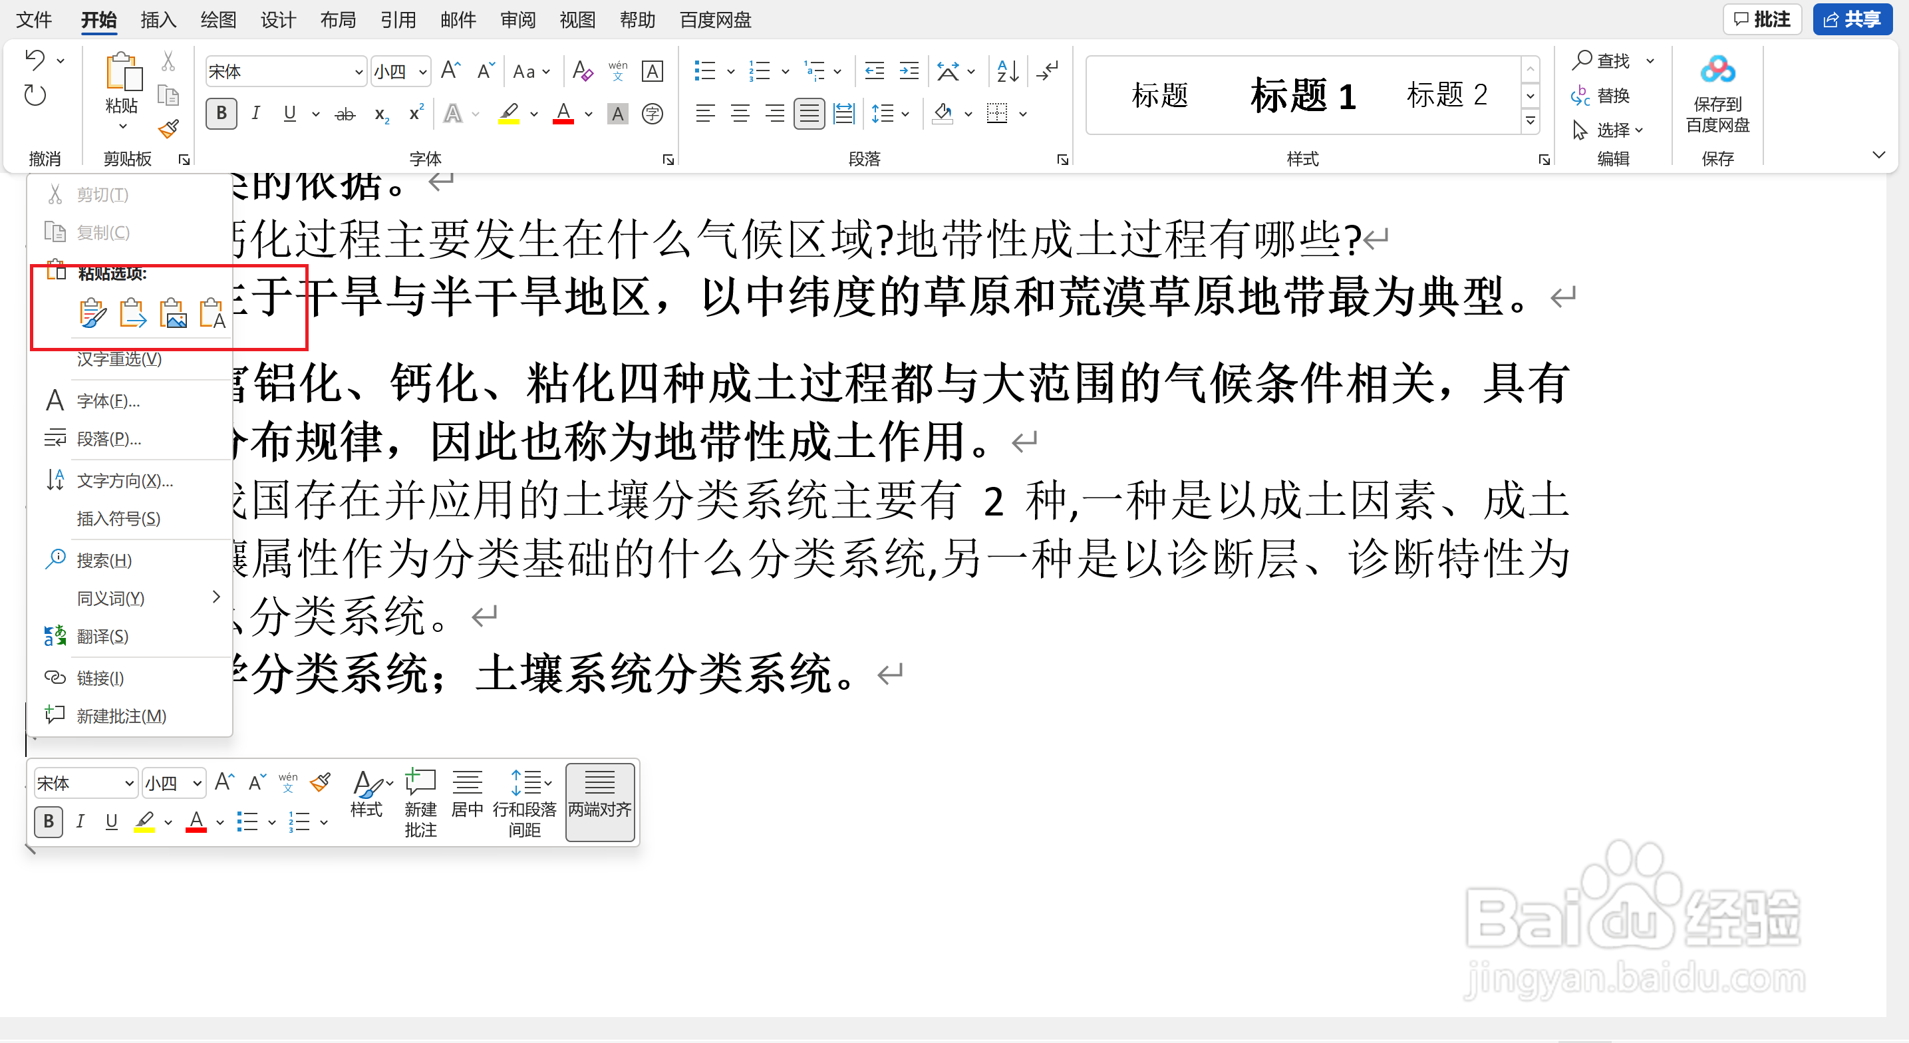Click Save to Baidu Netdisk icon

click(x=1717, y=70)
